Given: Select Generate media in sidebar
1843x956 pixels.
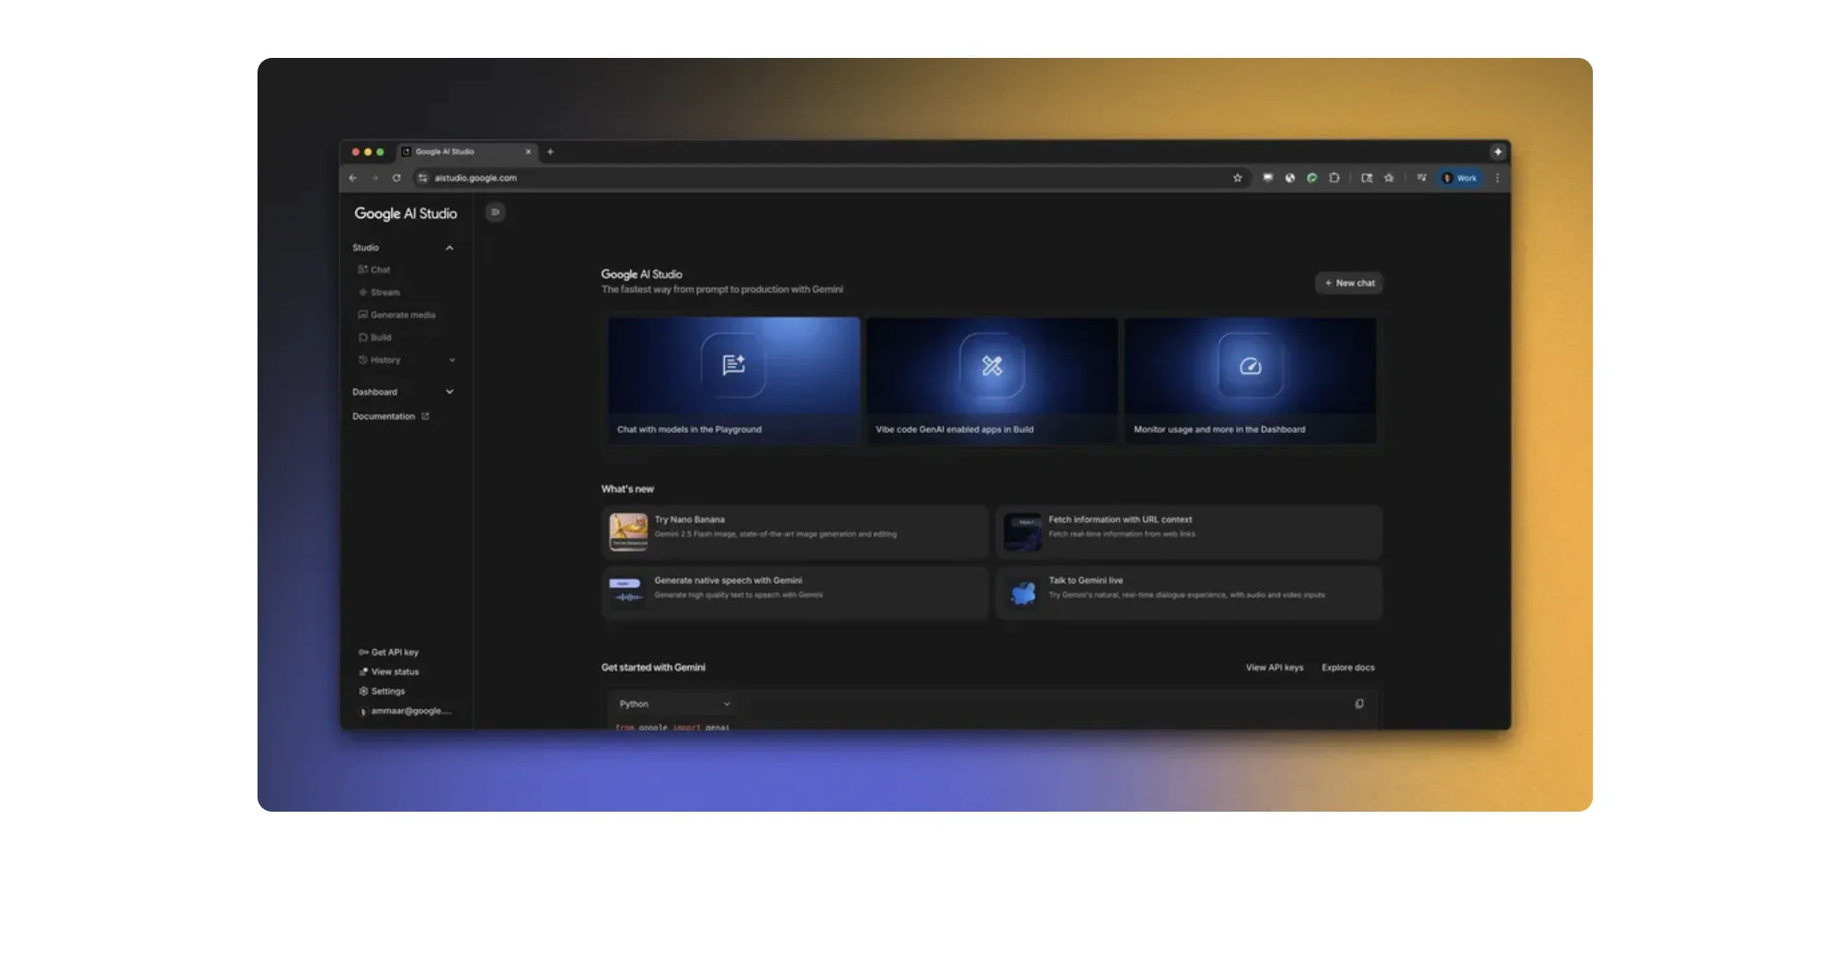Looking at the screenshot, I should 402,315.
